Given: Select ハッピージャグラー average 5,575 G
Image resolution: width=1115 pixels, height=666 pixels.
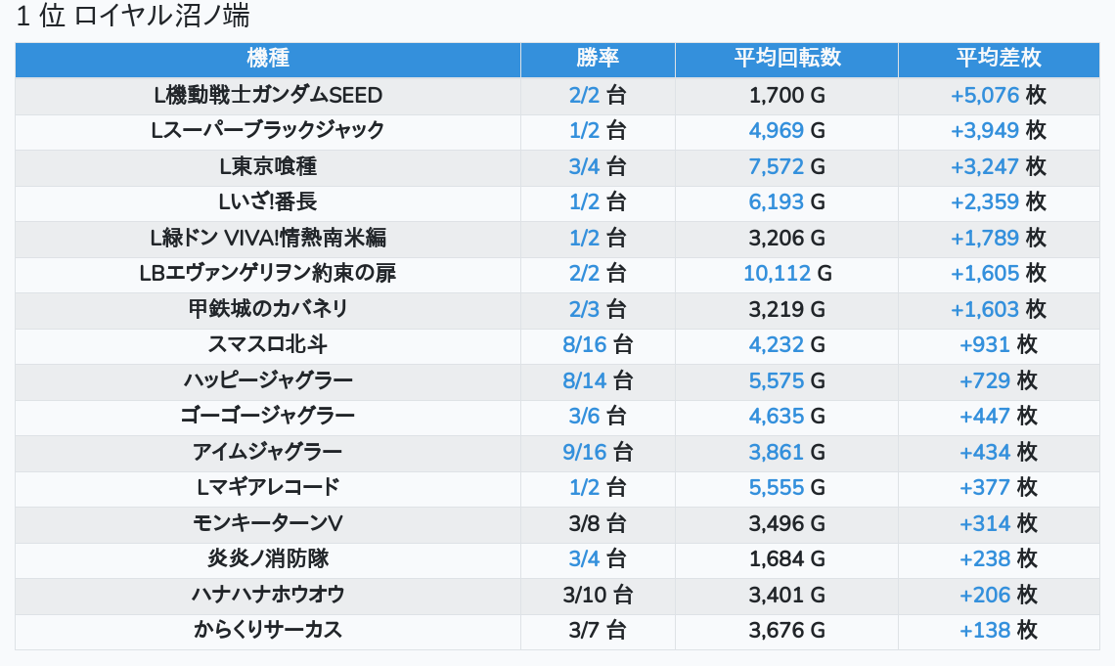Looking at the screenshot, I should (x=786, y=381).
